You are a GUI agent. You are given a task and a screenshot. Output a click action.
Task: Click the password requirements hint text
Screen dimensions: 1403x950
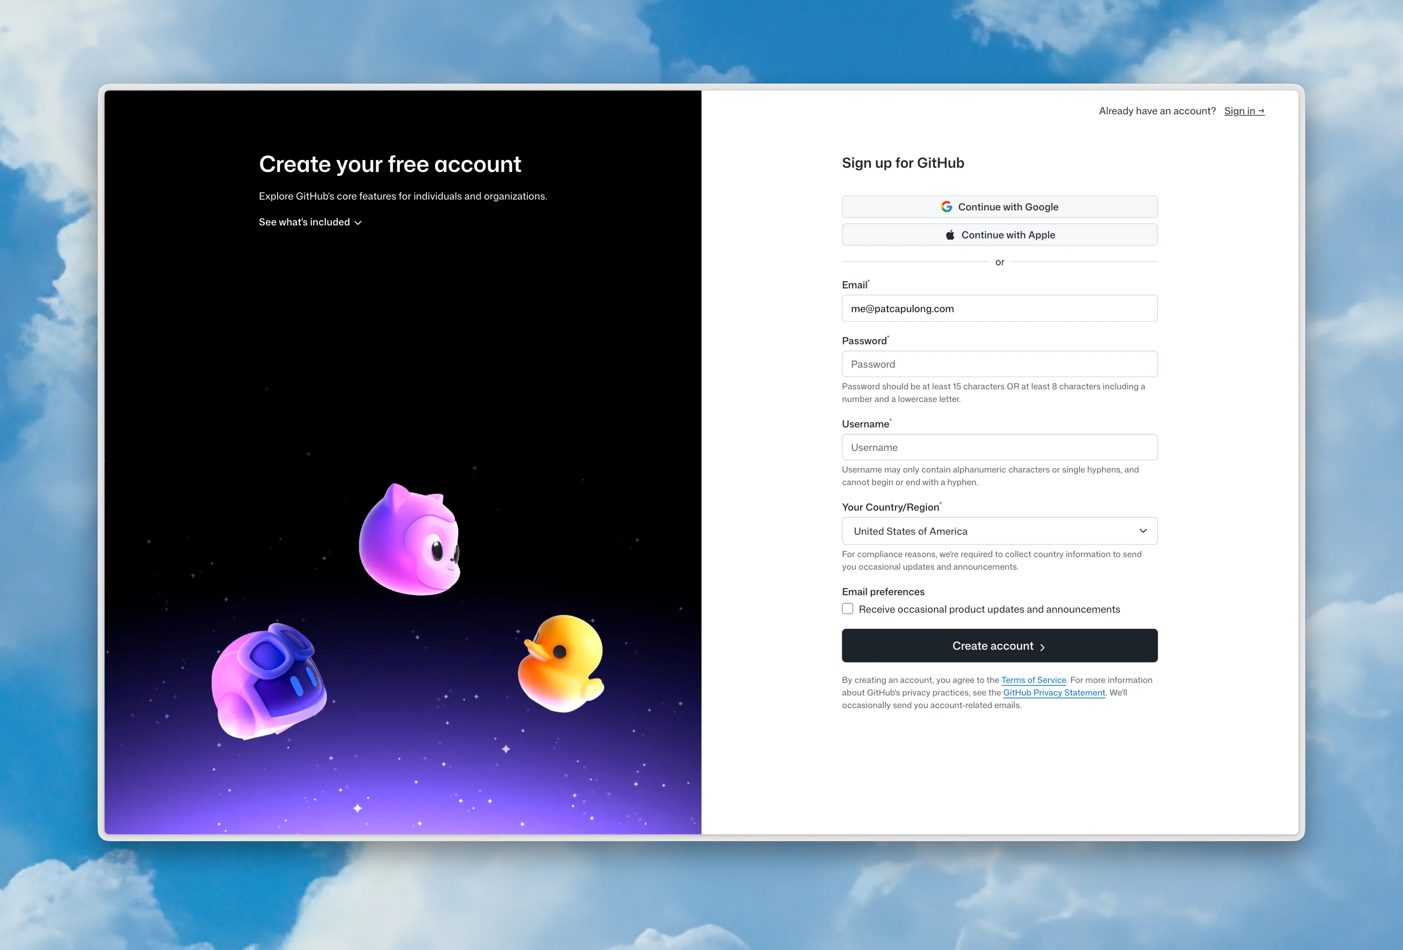point(994,393)
